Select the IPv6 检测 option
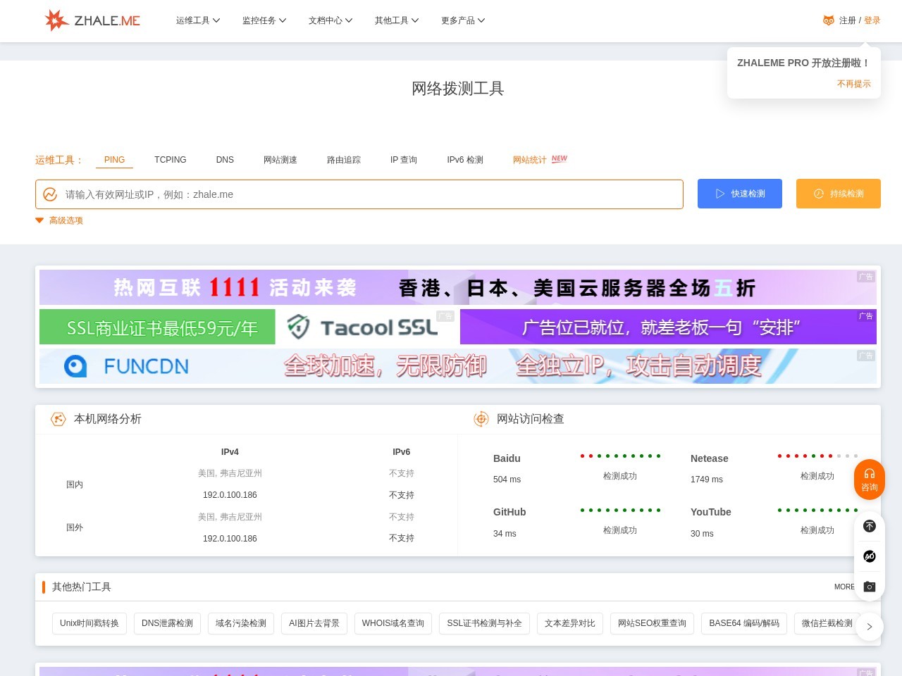Image resolution: width=902 pixels, height=676 pixels. tap(464, 160)
